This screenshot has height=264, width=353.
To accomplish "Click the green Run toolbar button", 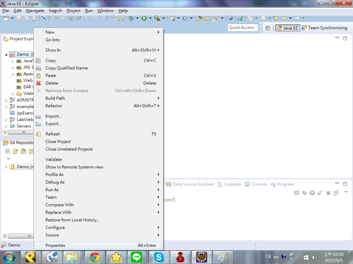I will pos(144,18).
